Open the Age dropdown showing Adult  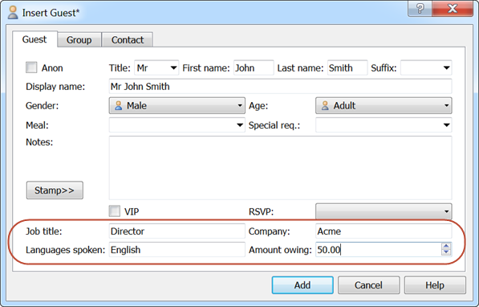384,105
